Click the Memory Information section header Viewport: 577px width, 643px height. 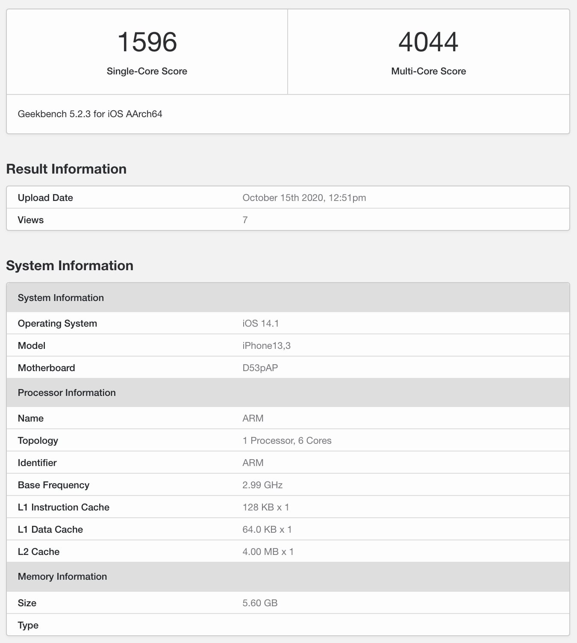[x=62, y=576]
